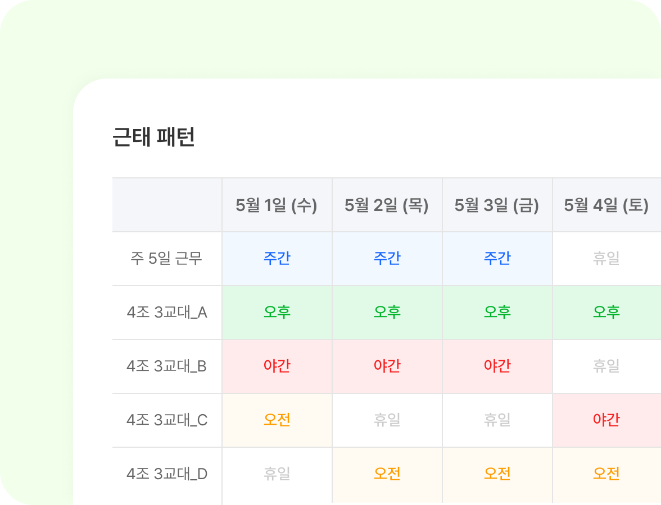661x505 pixels.
Task: Select 오전 cell for 4조 3교대_D on 5월 3일
Action: pos(497,474)
